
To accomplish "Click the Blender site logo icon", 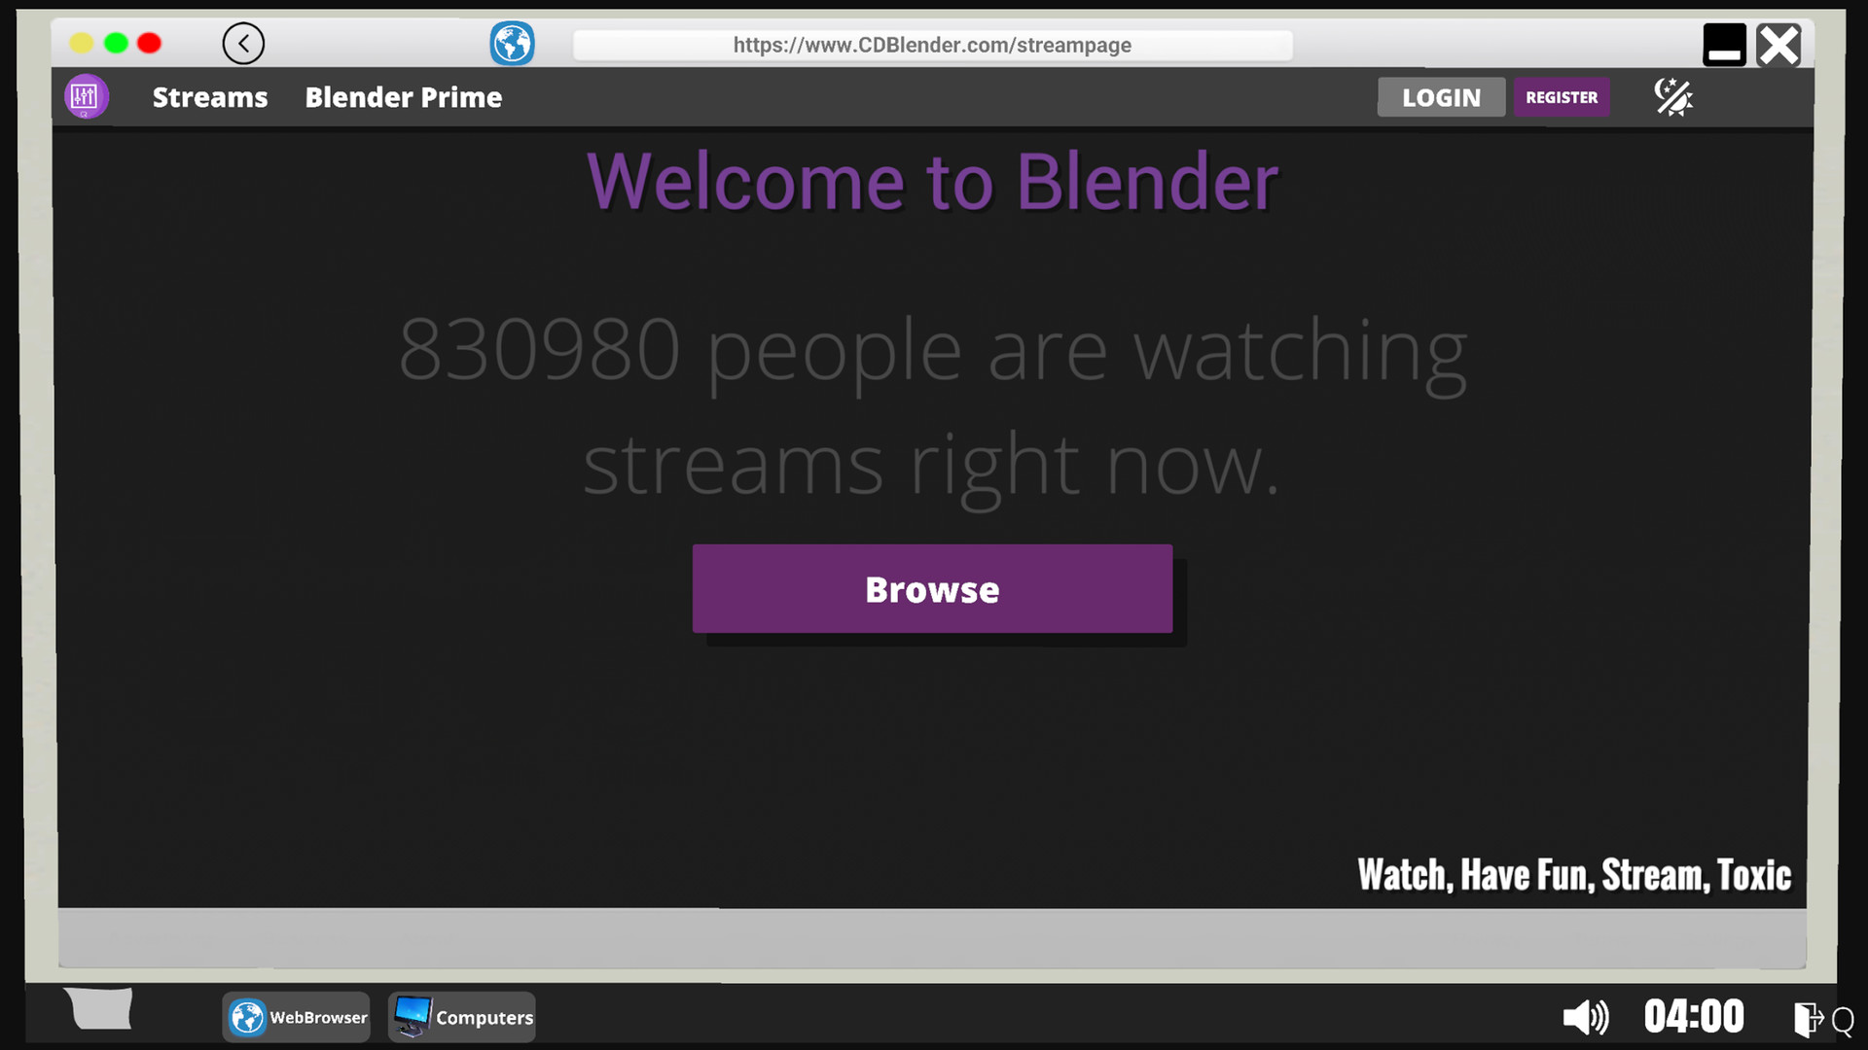I will click(86, 96).
